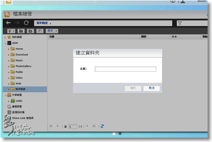This screenshot has width=212, height=142.
Task: Open the Download folder
Action: (19, 55)
